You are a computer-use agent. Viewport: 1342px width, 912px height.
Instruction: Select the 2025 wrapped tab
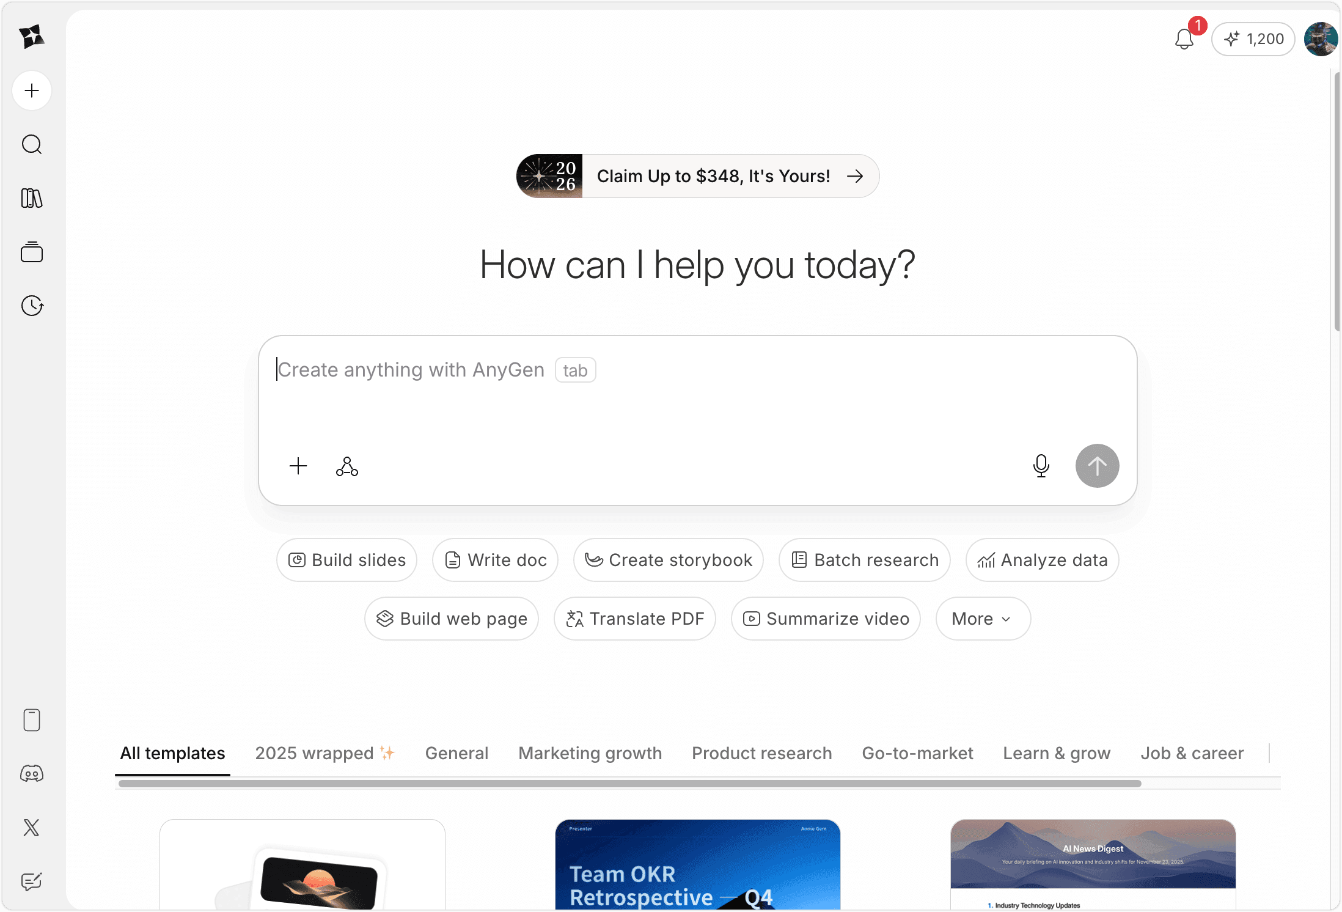click(325, 753)
